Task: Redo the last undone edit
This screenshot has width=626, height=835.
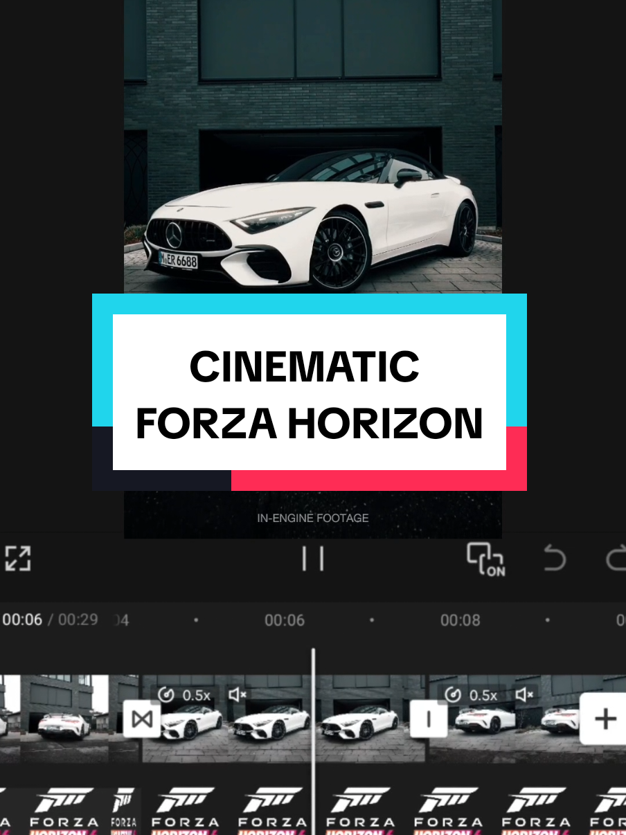Action: pos(616,559)
